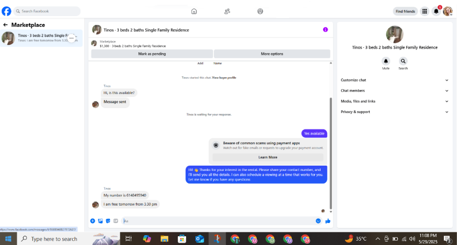Click the "Message sent" bubble
The image size is (457, 245).
click(115, 102)
